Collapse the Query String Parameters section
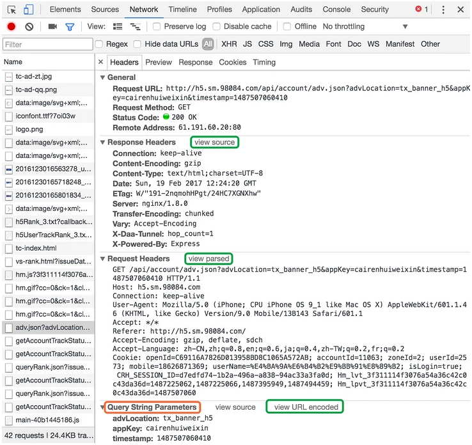The width and height of the screenshot is (472, 445). click(x=102, y=407)
